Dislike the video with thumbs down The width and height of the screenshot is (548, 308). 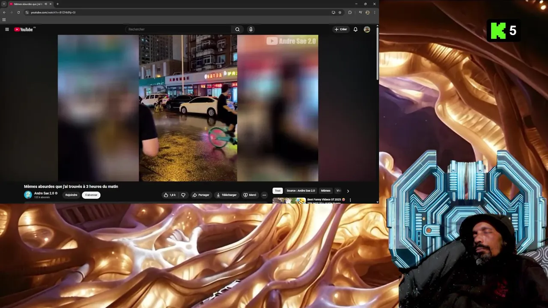(x=183, y=195)
